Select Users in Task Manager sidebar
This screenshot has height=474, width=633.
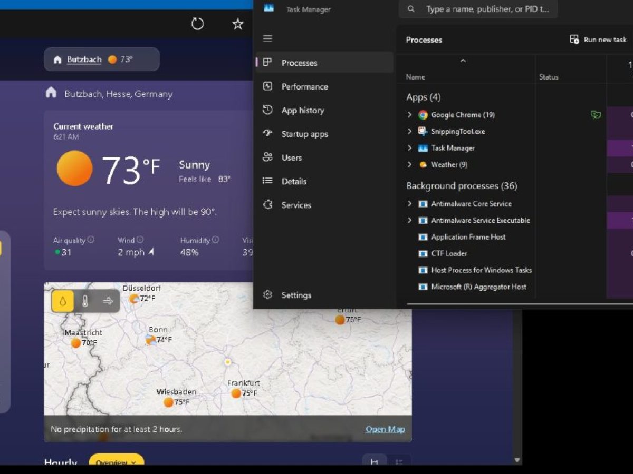click(x=324, y=157)
